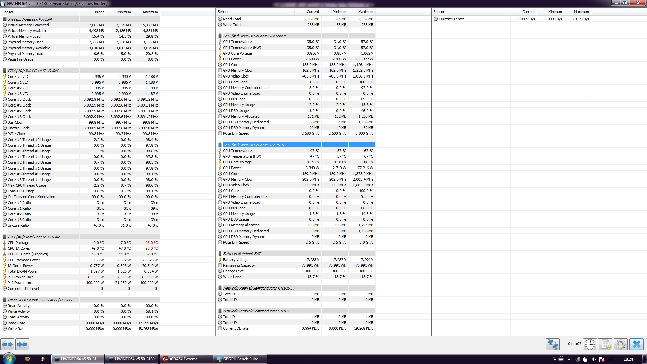Switch to first HWiNFO64 v5.50-31... taskbar window
647x364 pixels.
point(78,359)
